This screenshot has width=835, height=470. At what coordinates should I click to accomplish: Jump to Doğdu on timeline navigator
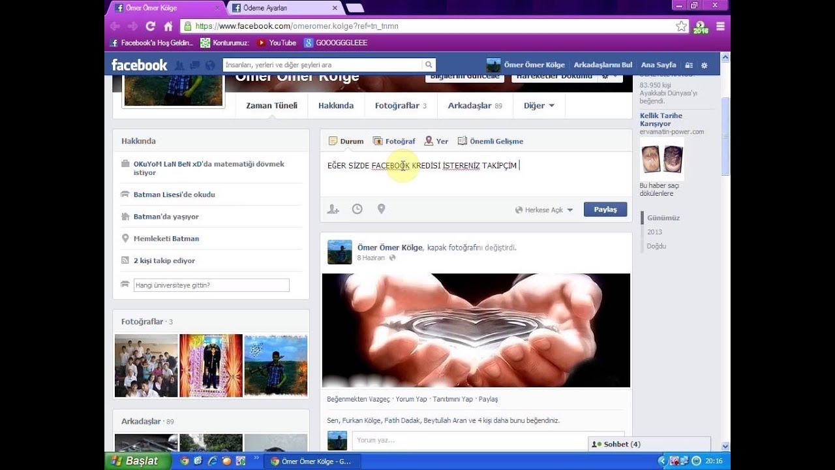656,246
